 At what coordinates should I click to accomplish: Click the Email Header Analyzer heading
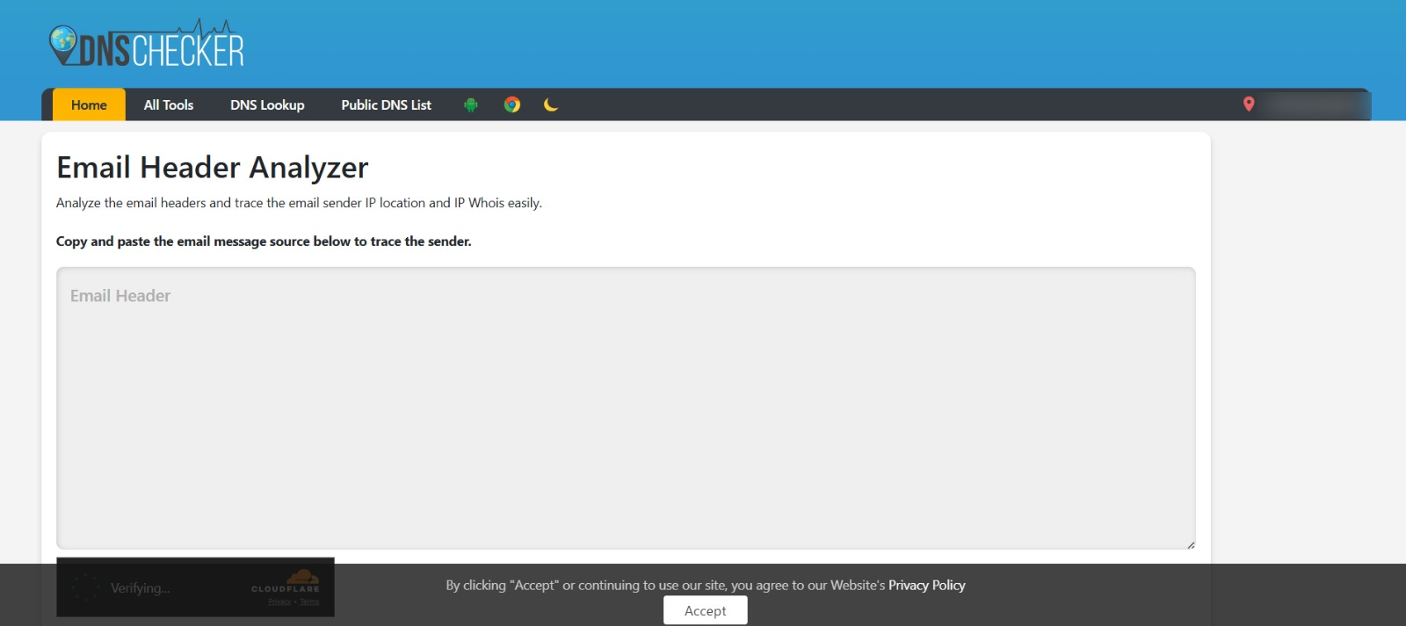tap(213, 167)
